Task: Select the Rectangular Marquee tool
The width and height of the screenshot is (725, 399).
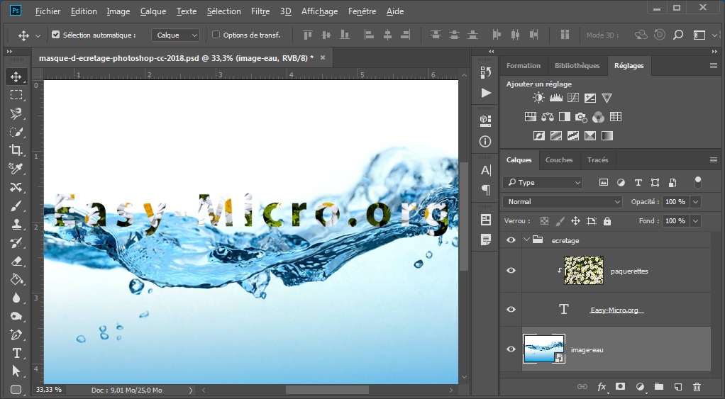Action: tap(16, 95)
